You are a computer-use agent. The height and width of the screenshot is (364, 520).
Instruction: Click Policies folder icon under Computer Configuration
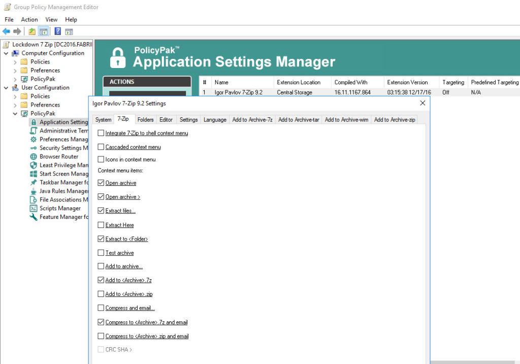[24, 61]
